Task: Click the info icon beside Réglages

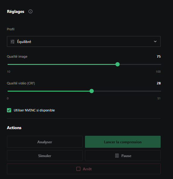Action: [30, 11]
